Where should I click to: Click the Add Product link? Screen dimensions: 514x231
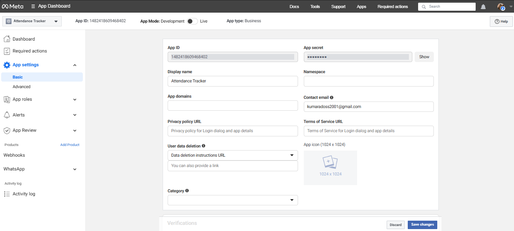[69, 144]
